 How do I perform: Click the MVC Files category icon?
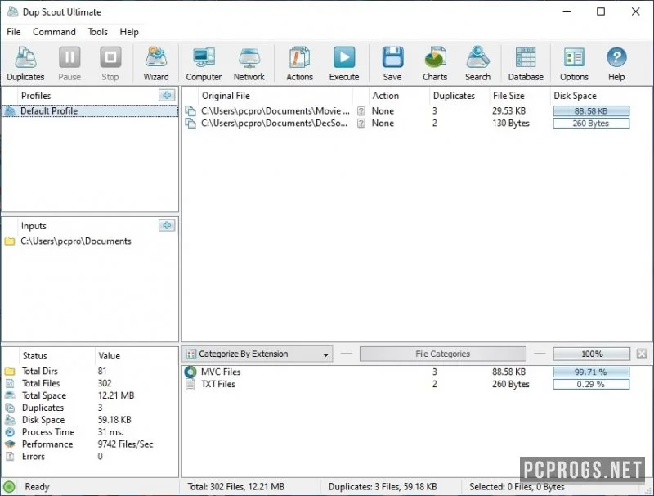[x=190, y=372]
